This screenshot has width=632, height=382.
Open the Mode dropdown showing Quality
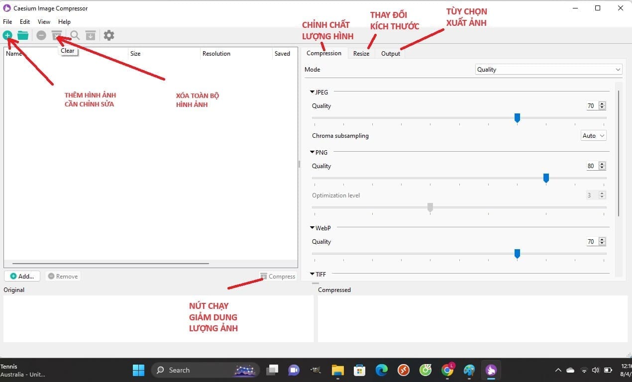549,70
